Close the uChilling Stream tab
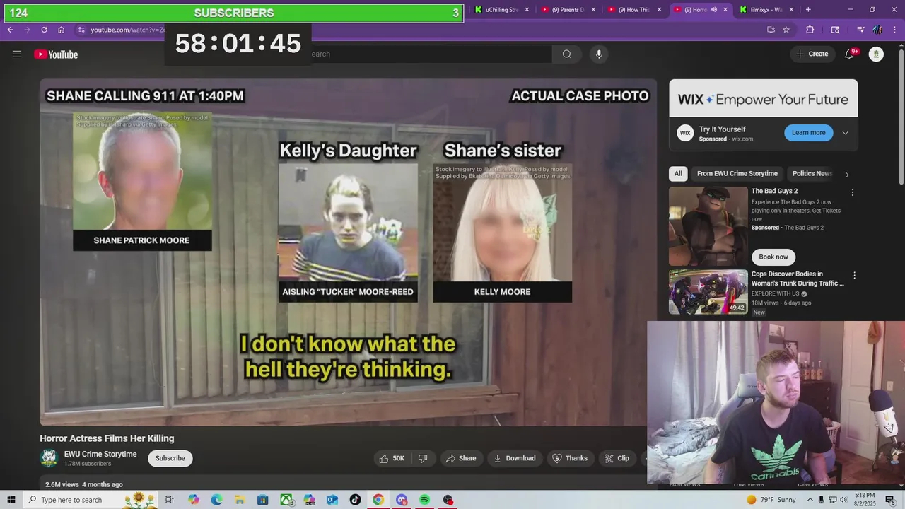The width and height of the screenshot is (905, 509). click(527, 10)
